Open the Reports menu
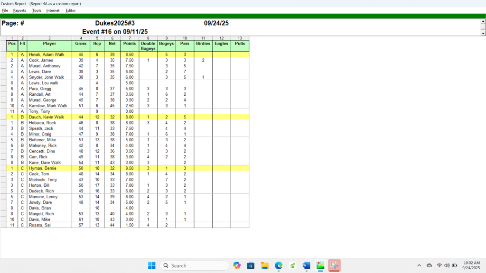Image resolution: width=486 pixels, height=273 pixels. [19, 10]
